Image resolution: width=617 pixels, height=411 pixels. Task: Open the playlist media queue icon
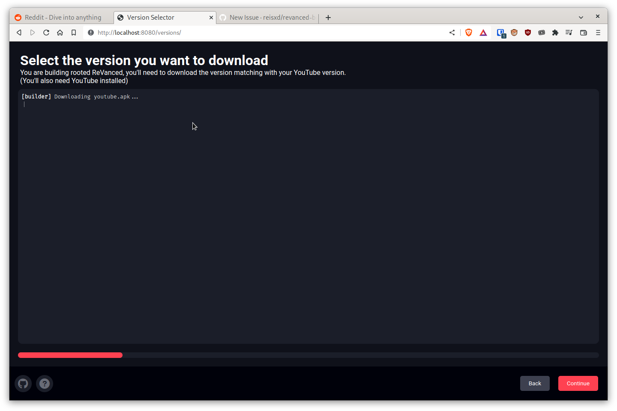pos(569,33)
